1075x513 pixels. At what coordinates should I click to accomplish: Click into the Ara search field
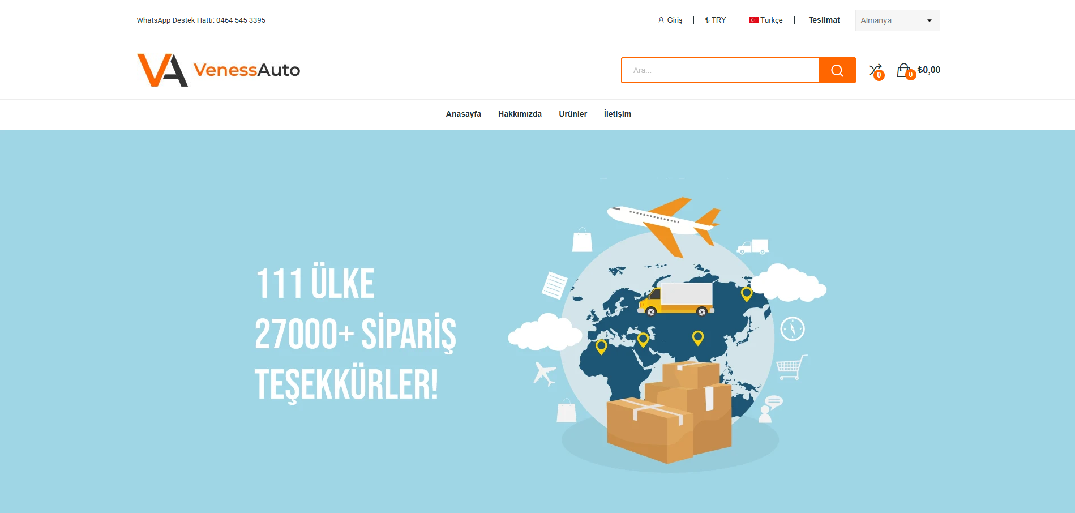[720, 70]
